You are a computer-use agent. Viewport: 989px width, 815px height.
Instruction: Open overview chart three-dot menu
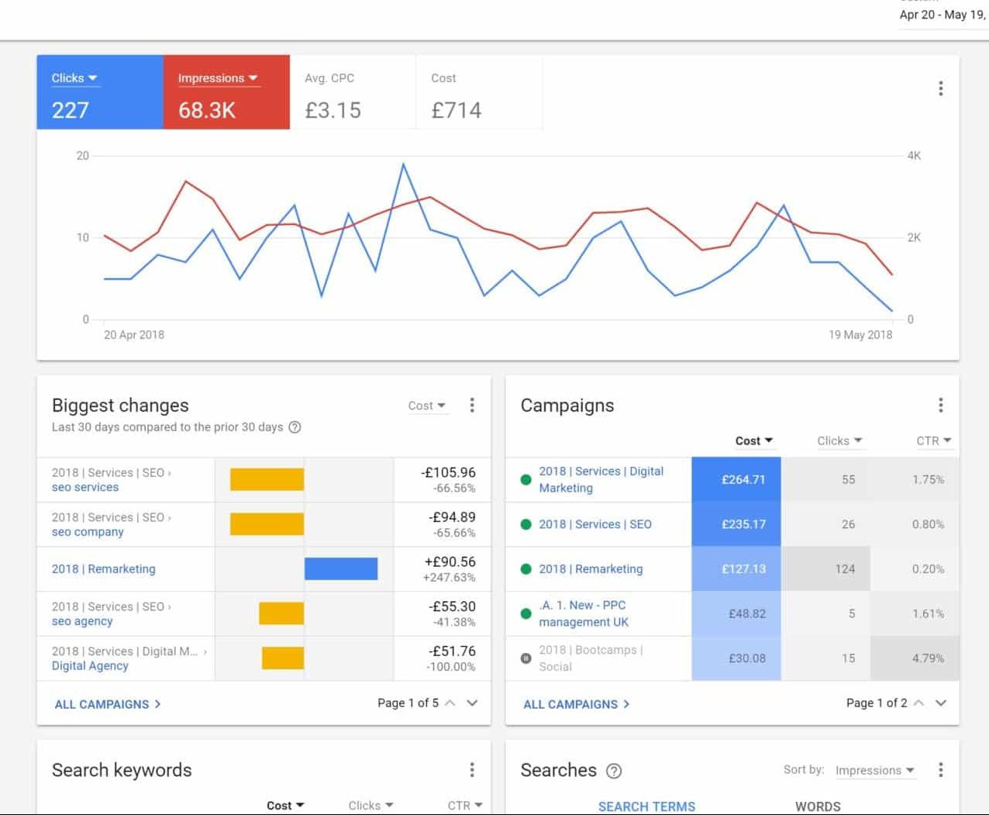click(940, 88)
